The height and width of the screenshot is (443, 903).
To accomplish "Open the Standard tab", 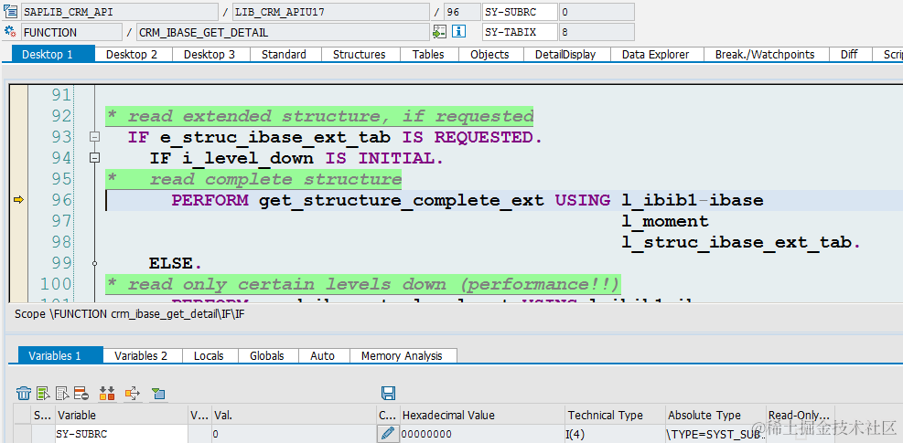I will [x=284, y=55].
